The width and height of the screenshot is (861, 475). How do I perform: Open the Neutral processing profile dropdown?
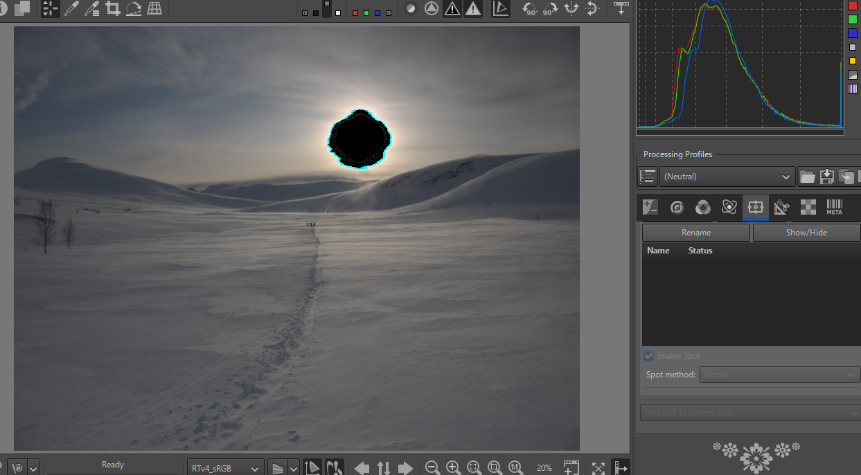[x=727, y=177]
